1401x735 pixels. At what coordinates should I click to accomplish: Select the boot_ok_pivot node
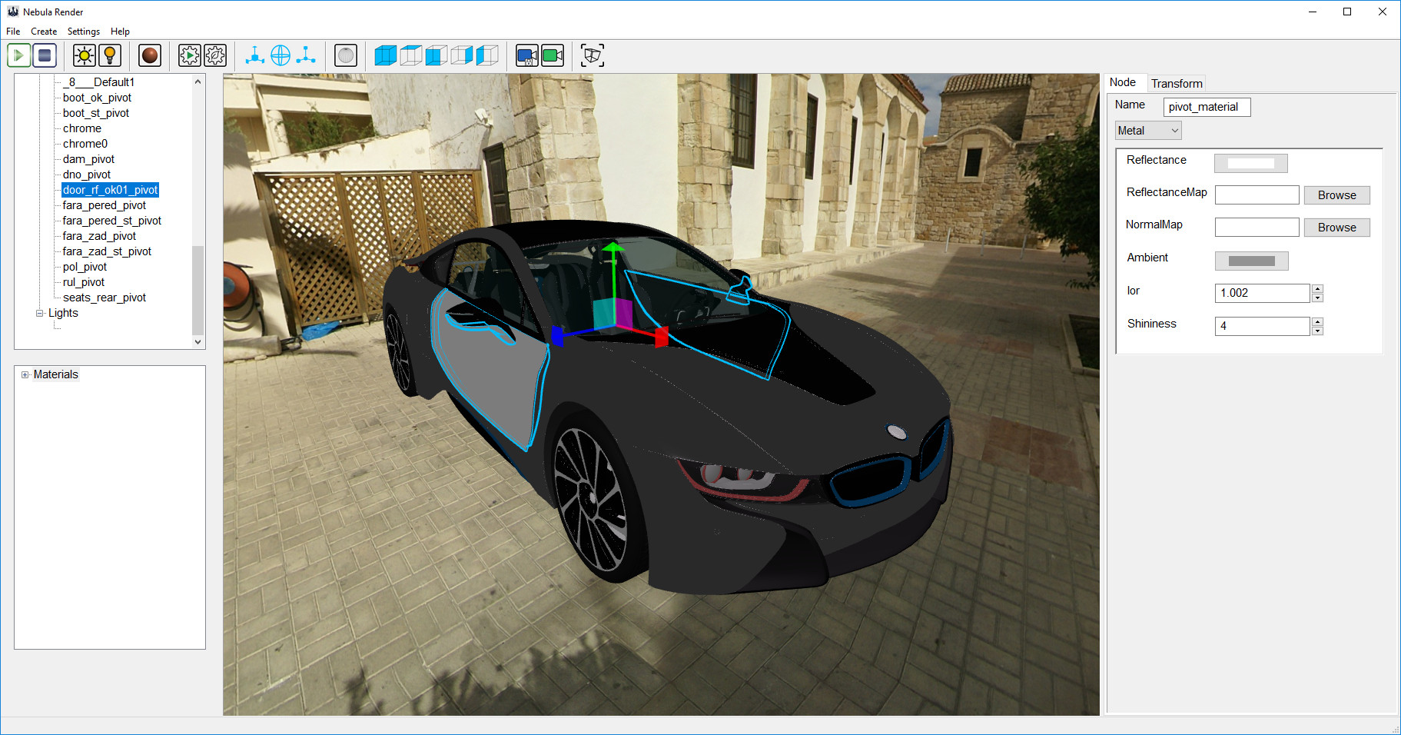click(98, 98)
